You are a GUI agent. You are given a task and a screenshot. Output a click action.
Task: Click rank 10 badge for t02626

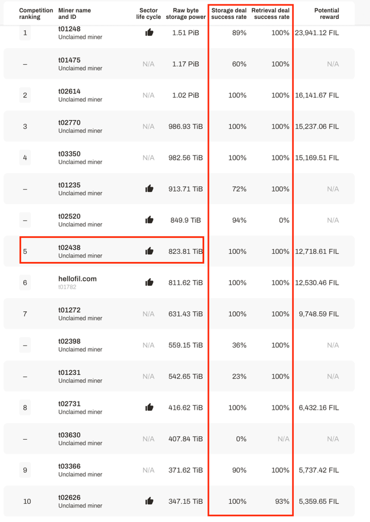pyautogui.click(x=27, y=502)
